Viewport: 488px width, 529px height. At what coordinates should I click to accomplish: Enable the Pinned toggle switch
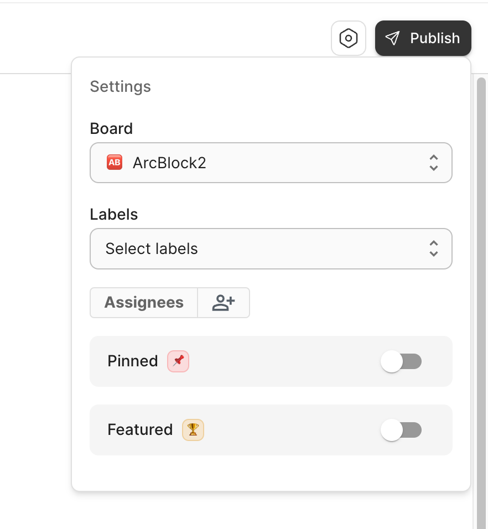(401, 362)
